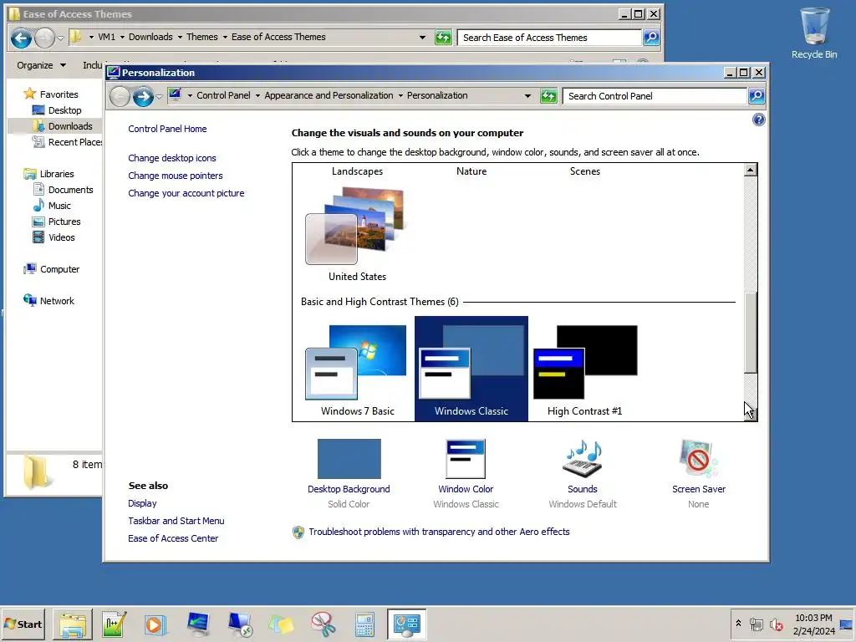The image size is (856, 642).
Task: Click the network tray icon
Action: coord(756,624)
